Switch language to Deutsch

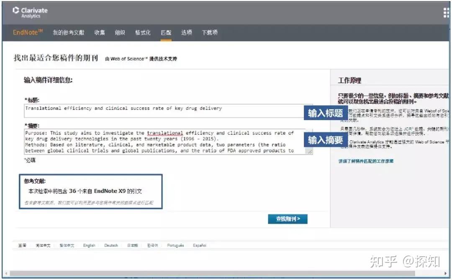coord(111,245)
